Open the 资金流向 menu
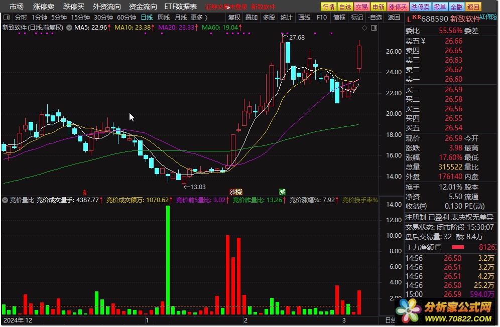500x327 pixels. coord(143,7)
